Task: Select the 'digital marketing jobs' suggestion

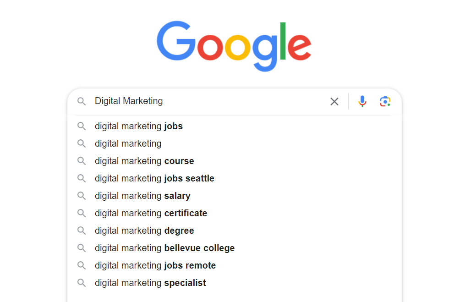Action: tap(138, 126)
